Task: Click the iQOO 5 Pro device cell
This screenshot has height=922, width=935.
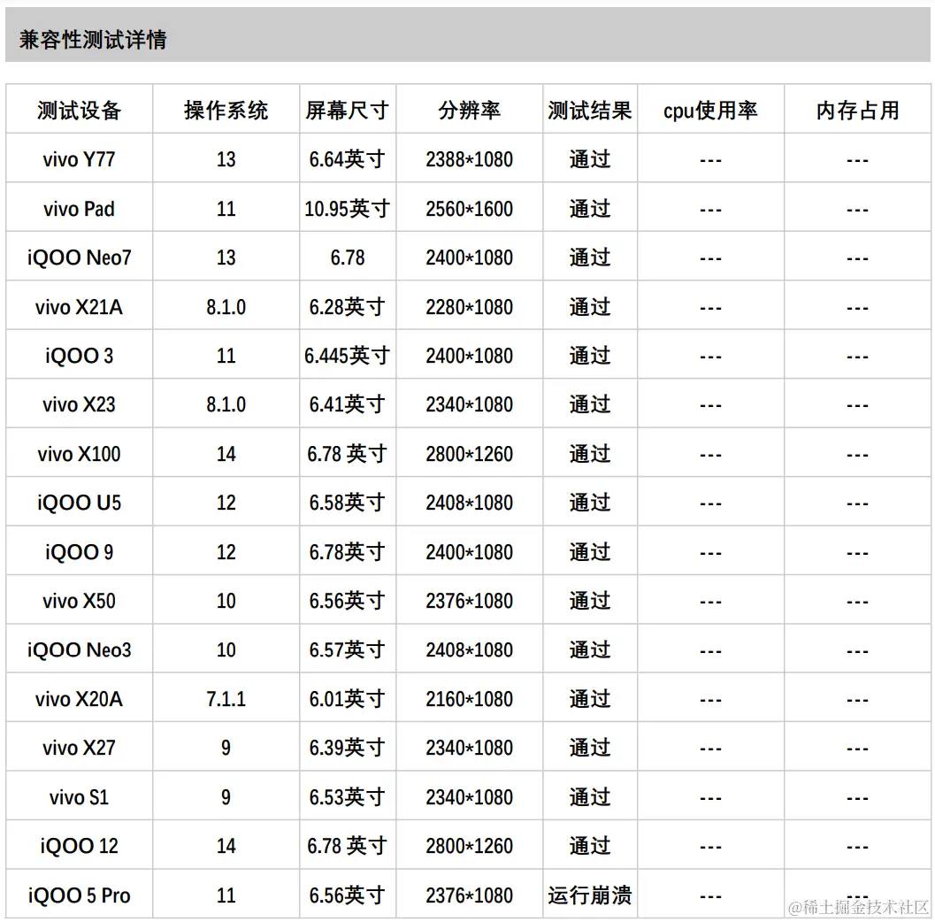Action: click(x=80, y=895)
